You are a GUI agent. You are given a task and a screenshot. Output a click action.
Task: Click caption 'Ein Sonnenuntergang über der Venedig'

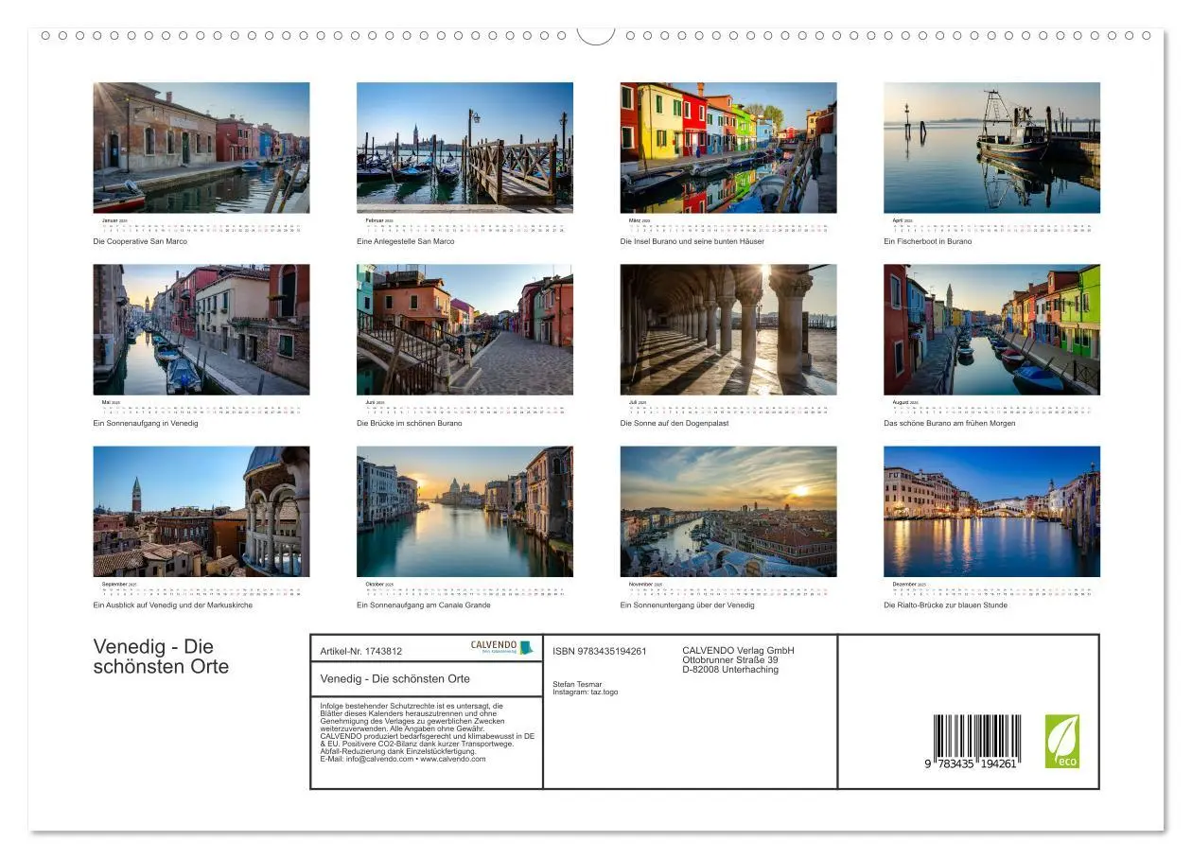tap(688, 605)
